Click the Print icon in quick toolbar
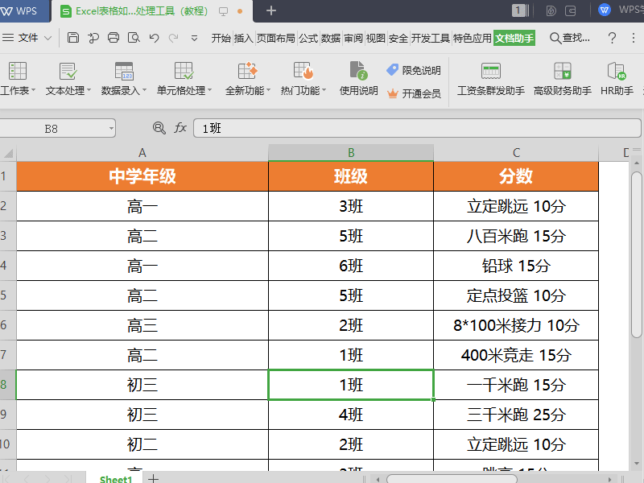 click(114, 38)
